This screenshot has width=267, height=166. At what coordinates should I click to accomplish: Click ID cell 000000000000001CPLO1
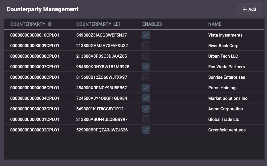[35, 119]
